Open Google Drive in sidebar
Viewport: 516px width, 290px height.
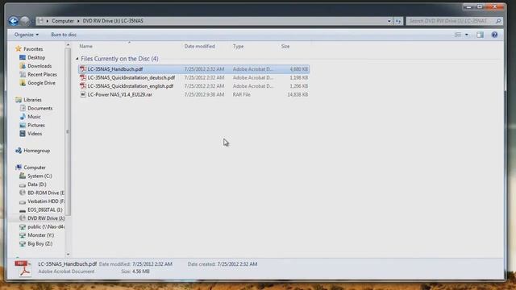tap(41, 83)
